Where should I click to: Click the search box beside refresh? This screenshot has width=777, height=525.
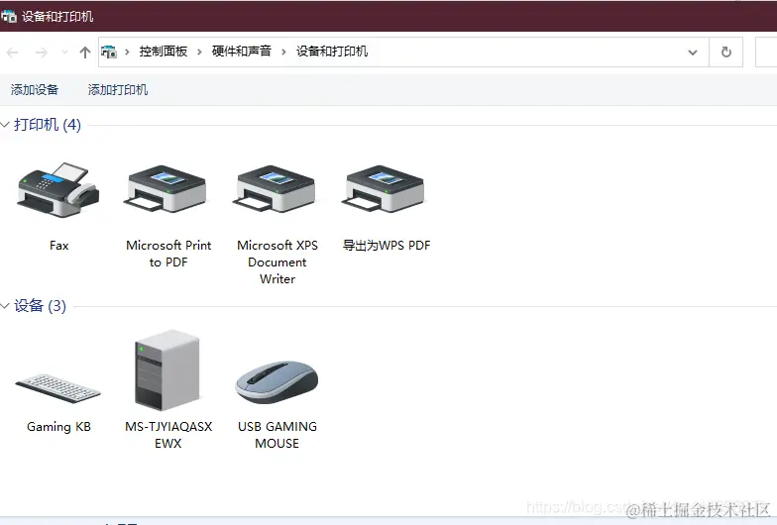(766, 52)
